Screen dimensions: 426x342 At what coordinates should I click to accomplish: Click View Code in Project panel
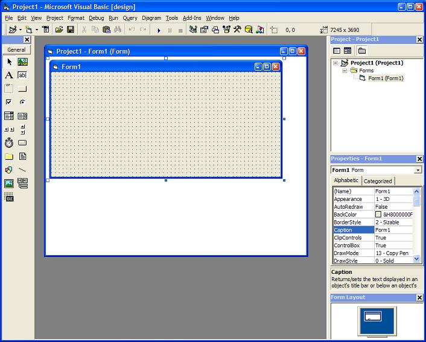pyautogui.click(x=337, y=51)
